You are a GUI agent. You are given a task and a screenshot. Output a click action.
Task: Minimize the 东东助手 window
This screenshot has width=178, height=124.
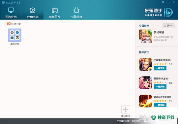point(169,2)
